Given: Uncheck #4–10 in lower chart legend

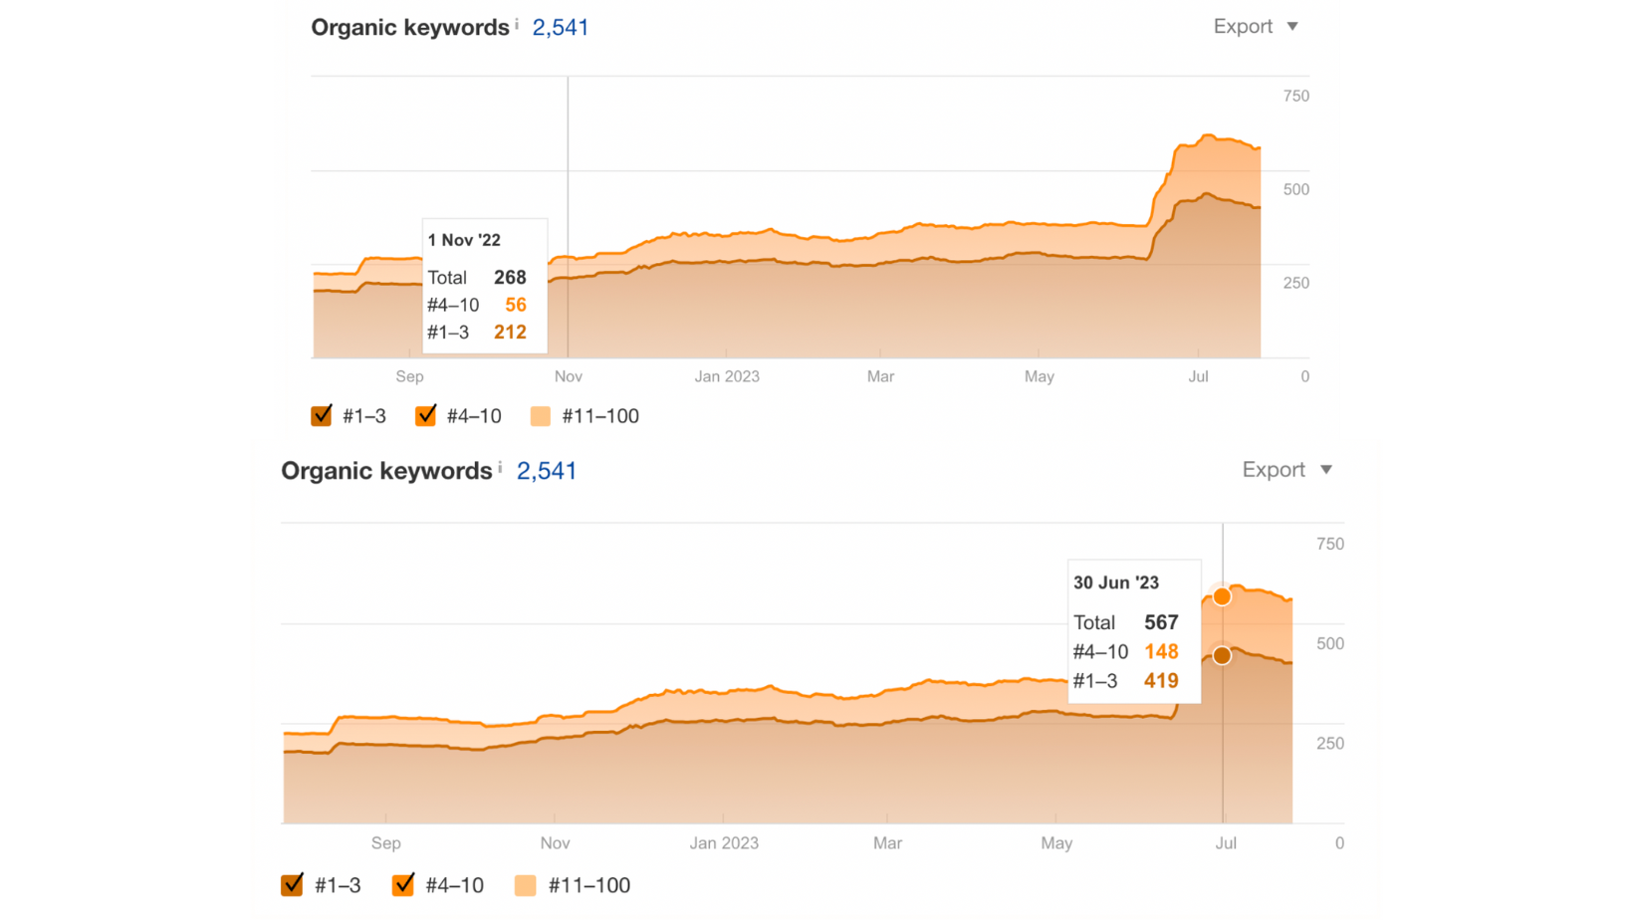Looking at the screenshot, I should (x=403, y=885).
